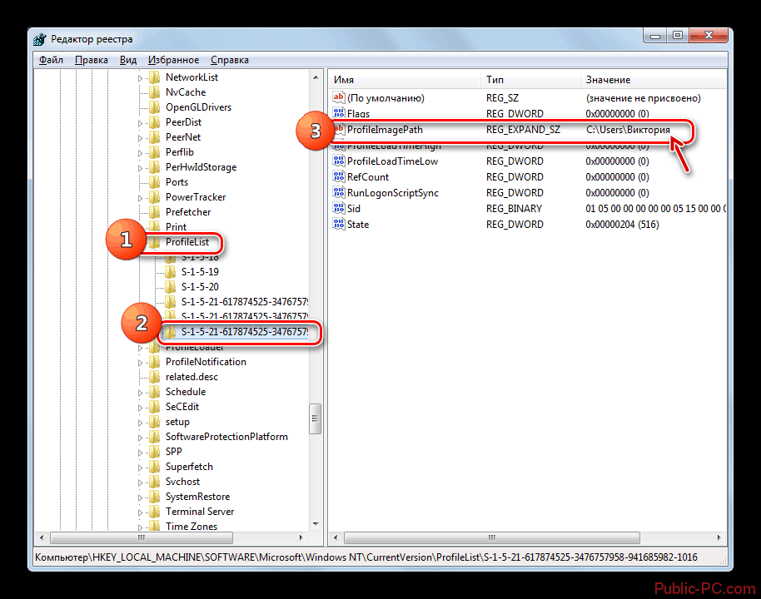This screenshot has width=761, height=599.
Task: Click the Registry Editor title bar icon
Action: point(41,39)
